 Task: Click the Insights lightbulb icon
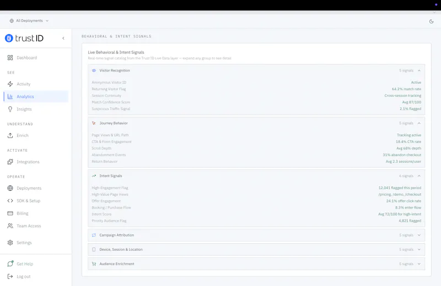click(10, 109)
